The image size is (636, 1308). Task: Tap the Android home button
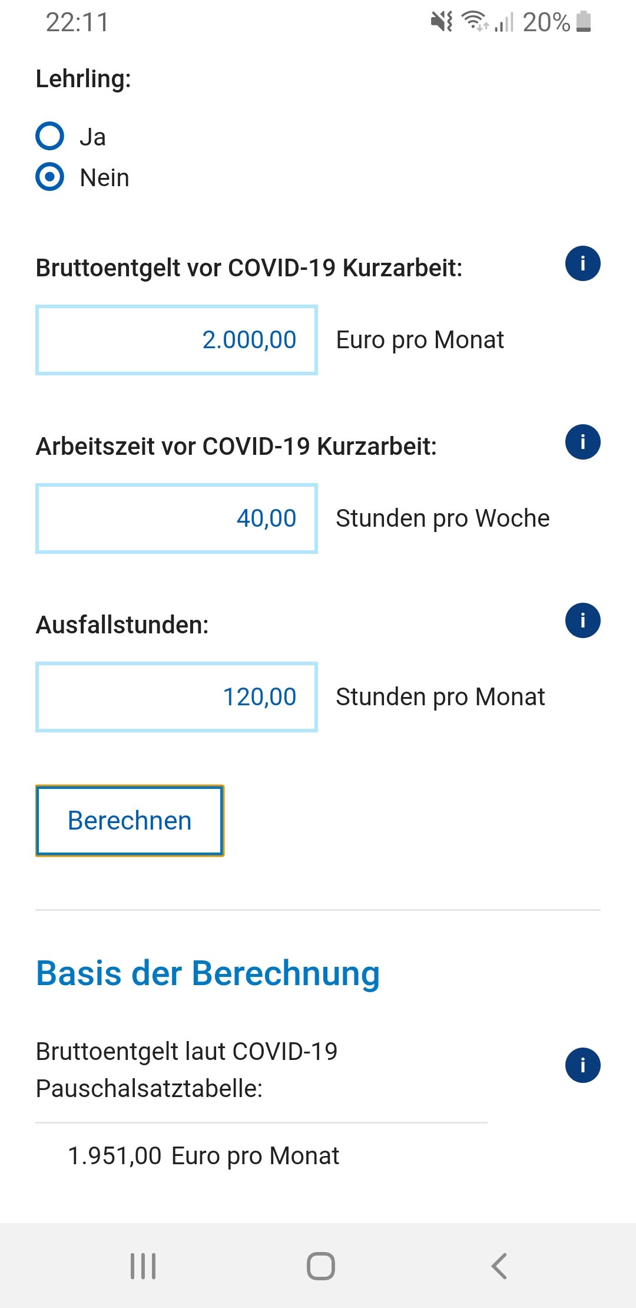(x=320, y=1266)
